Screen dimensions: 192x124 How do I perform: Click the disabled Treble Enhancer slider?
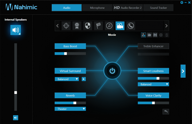[153, 54]
